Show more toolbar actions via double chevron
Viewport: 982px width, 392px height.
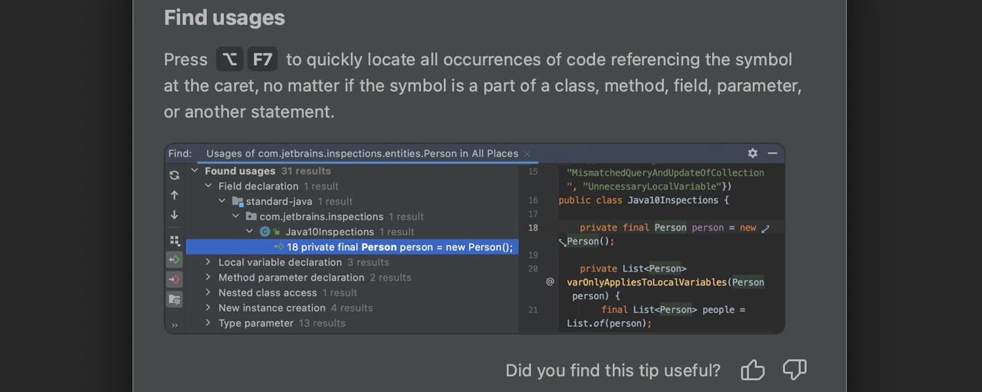point(174,325)
